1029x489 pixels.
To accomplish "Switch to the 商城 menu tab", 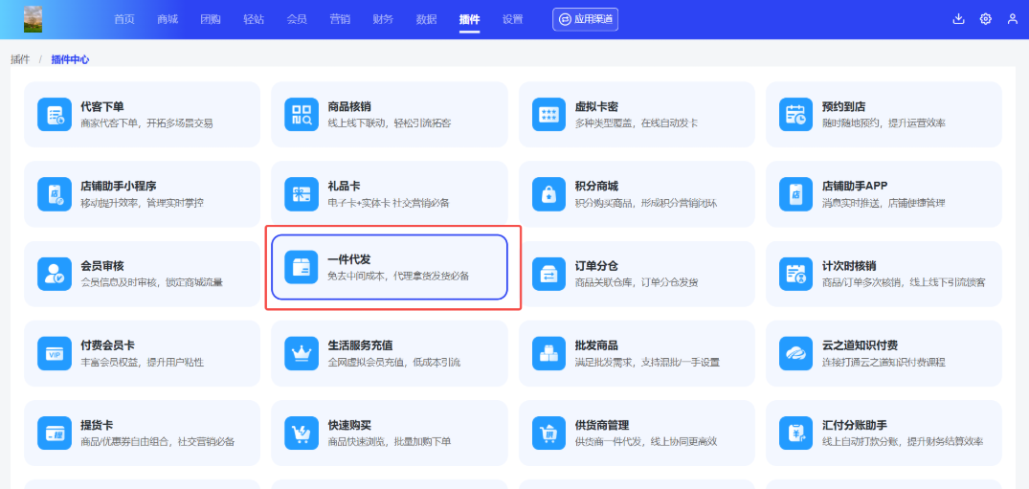I will coord(168,19).
